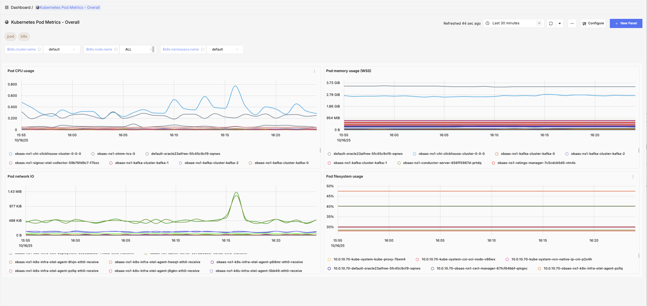Click the pod tag under the dashboard title
Screen dimensions: 647x306
[x=10, y=36]
